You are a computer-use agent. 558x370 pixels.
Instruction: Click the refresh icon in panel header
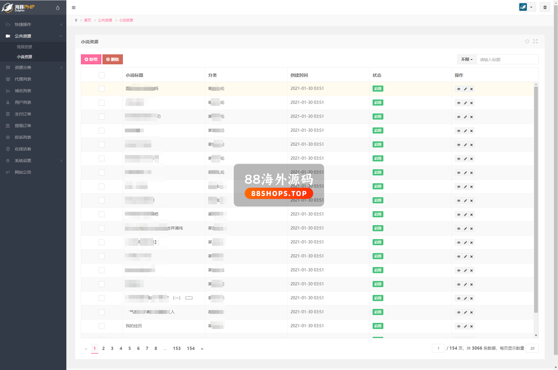click(x=527, y=41)
